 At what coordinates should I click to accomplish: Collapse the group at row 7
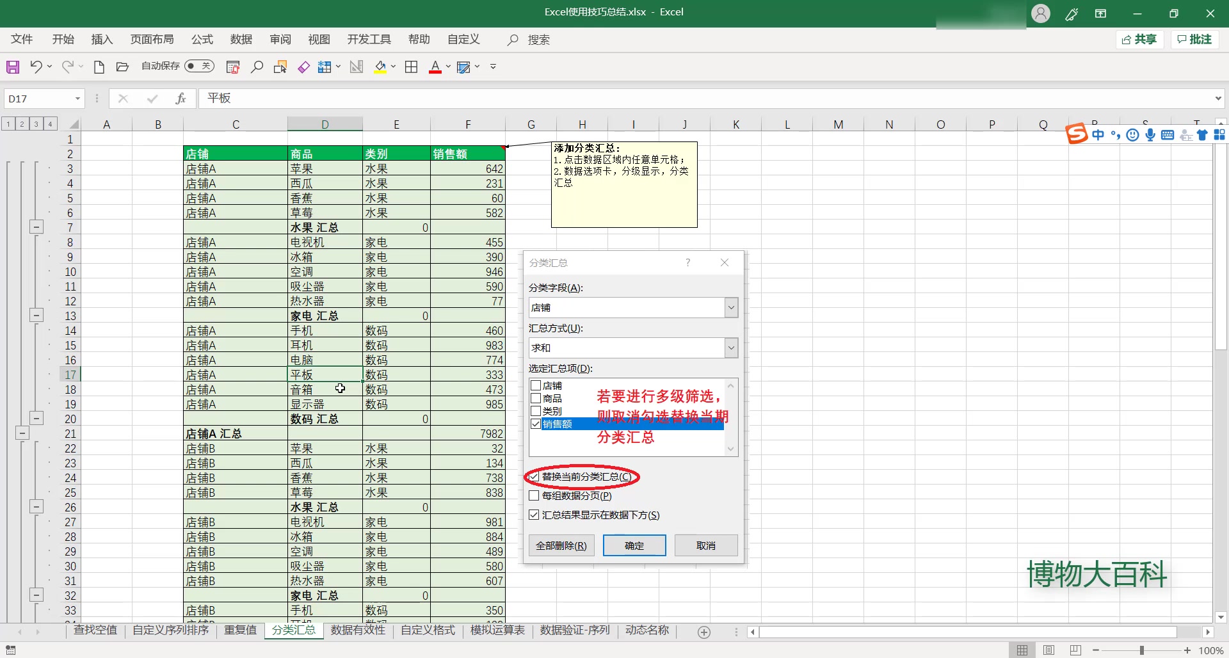[36, 227]
